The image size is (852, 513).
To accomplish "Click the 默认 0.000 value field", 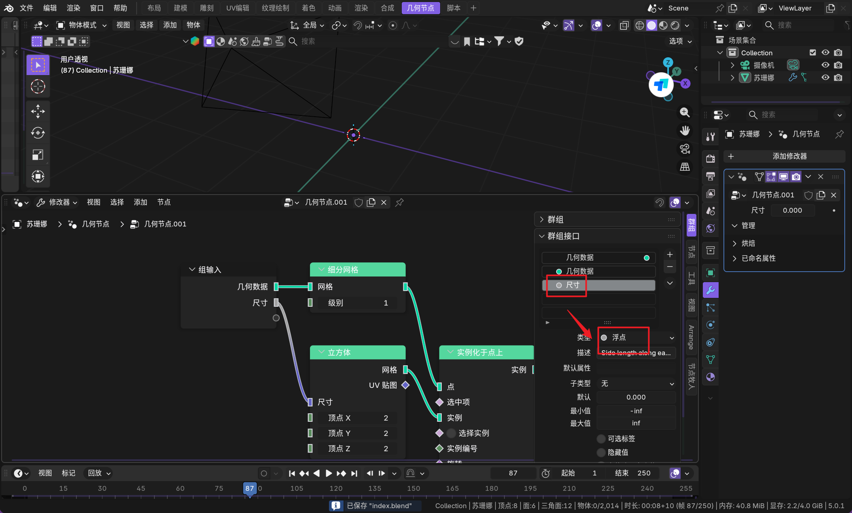I will pos(636,397).
